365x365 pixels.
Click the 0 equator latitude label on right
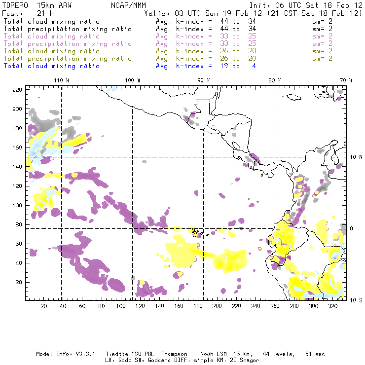pos(352,228)
